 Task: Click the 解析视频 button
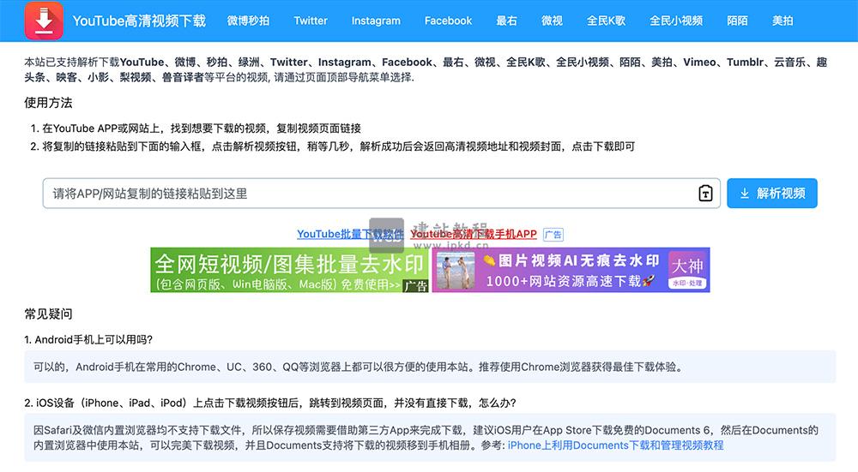click(772, 194)
